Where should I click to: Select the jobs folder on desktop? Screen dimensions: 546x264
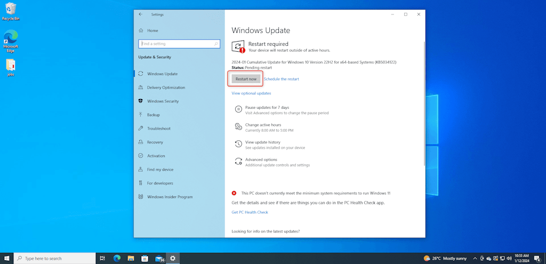11,68
